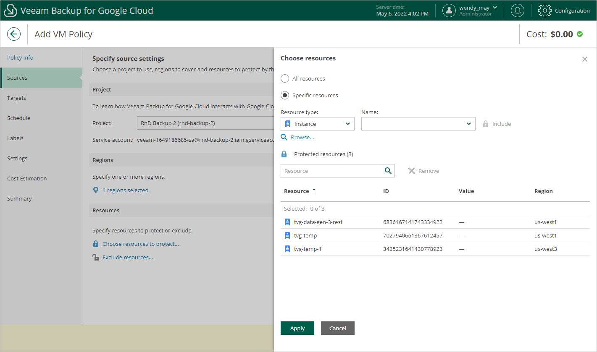Screen dimensions: 597x352
Task: Select the All resources radio button
Action: 285,78
